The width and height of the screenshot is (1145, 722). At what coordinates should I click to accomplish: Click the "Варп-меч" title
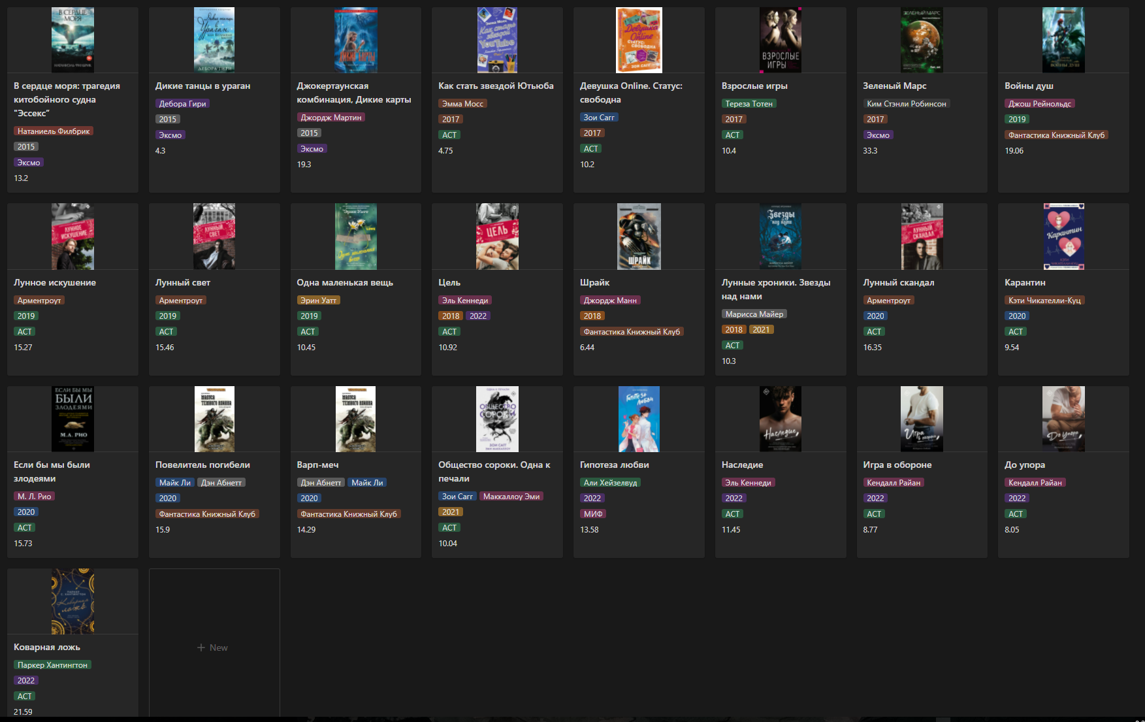(317, 465)
